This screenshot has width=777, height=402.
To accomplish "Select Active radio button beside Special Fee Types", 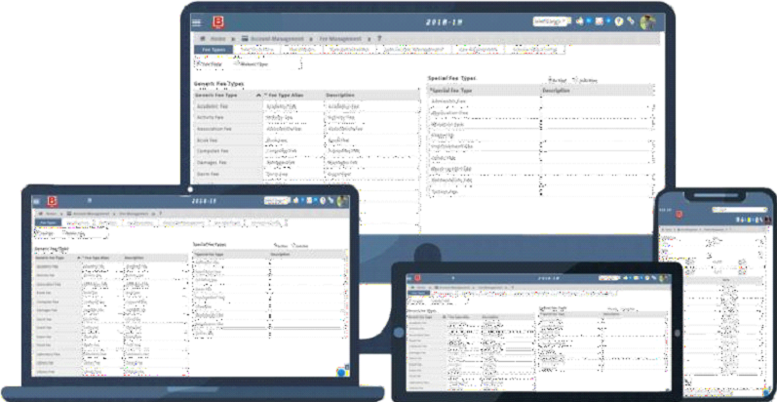I will [551, 80].
